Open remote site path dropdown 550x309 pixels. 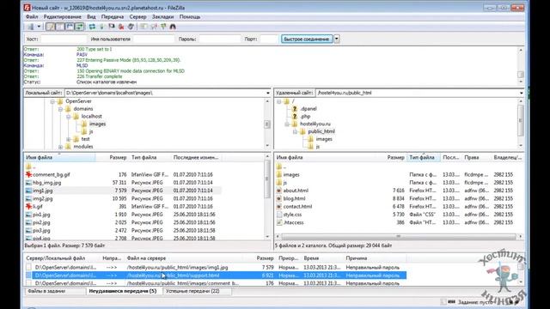coord(522,93)
